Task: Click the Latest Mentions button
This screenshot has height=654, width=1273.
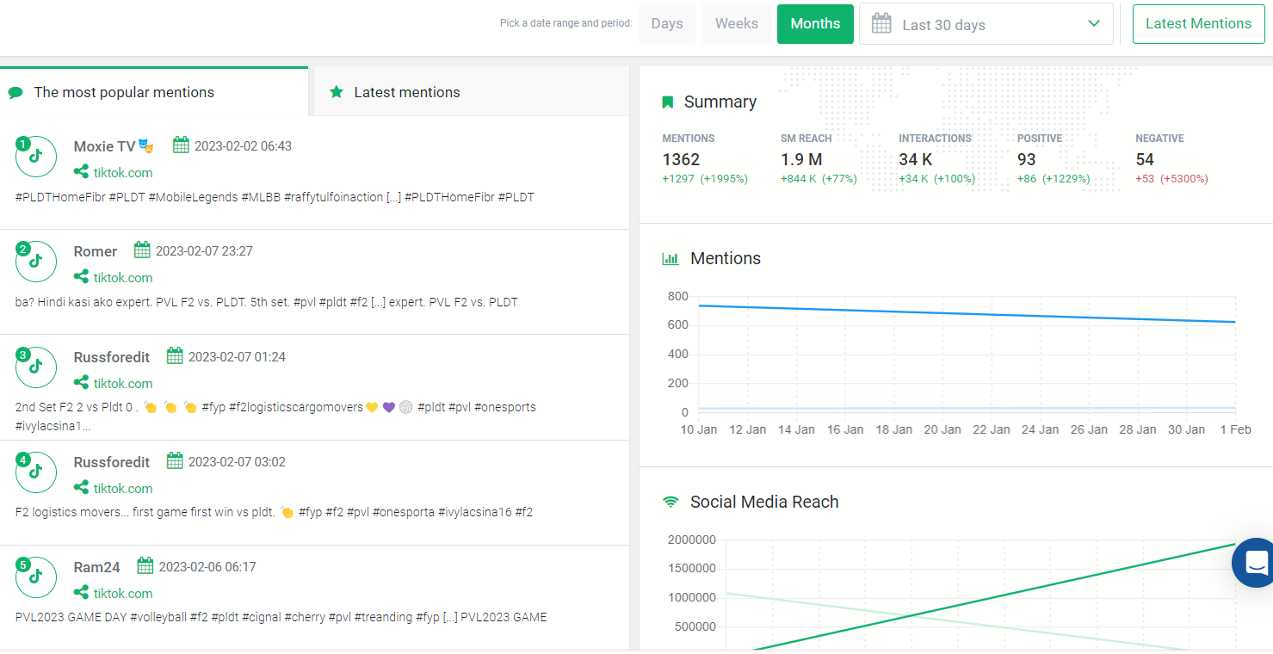Action: point(1198,24)
